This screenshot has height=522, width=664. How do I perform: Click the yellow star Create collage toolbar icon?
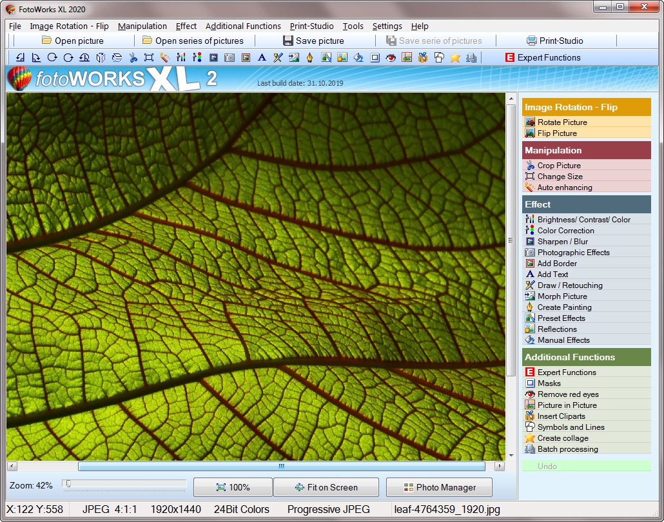(455, 57)
